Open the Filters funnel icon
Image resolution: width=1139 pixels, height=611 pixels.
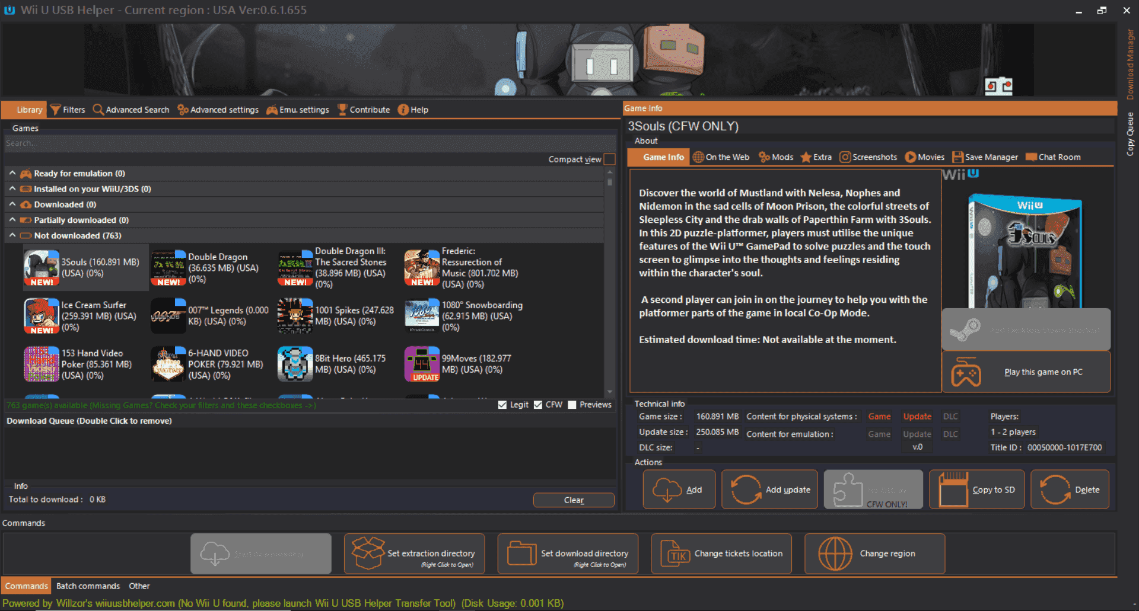(55, 110)
